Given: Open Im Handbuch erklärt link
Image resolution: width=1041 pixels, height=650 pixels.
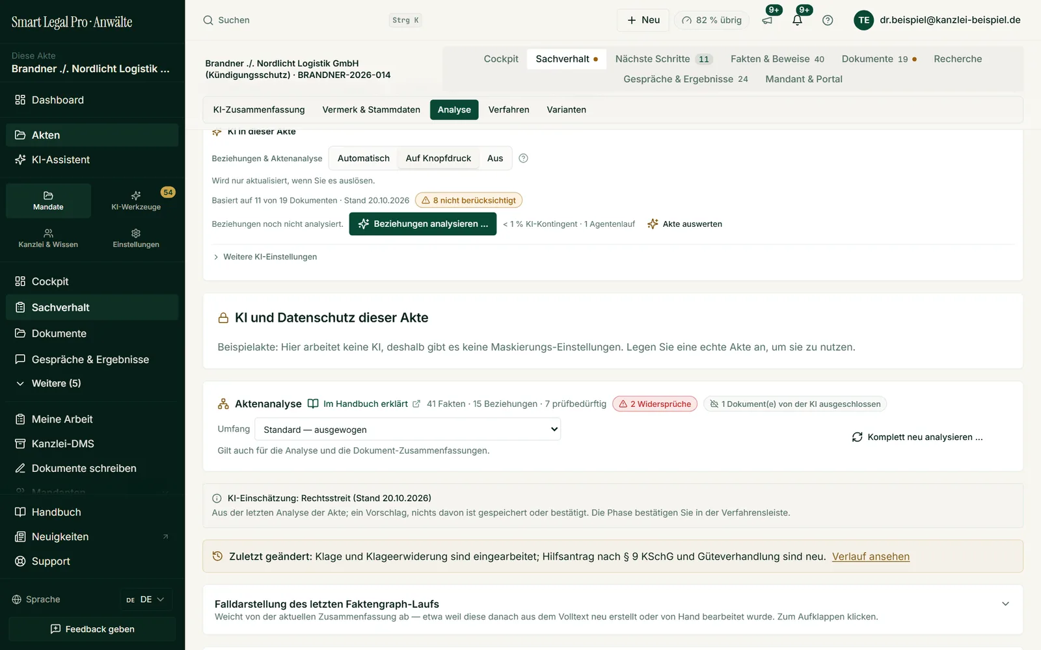Looking at the screenshot, I should pos(364,404).
